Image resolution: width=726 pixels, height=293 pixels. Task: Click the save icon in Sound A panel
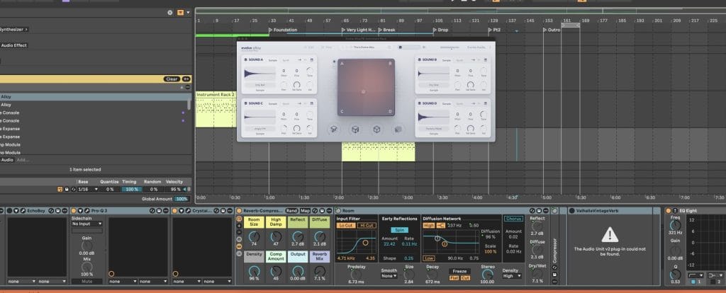pyautogui.click(x=311, y=60)
